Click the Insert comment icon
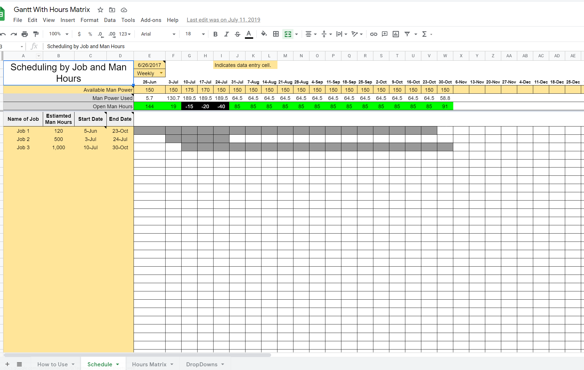This screenshot has width=584, height=370. 384,34
